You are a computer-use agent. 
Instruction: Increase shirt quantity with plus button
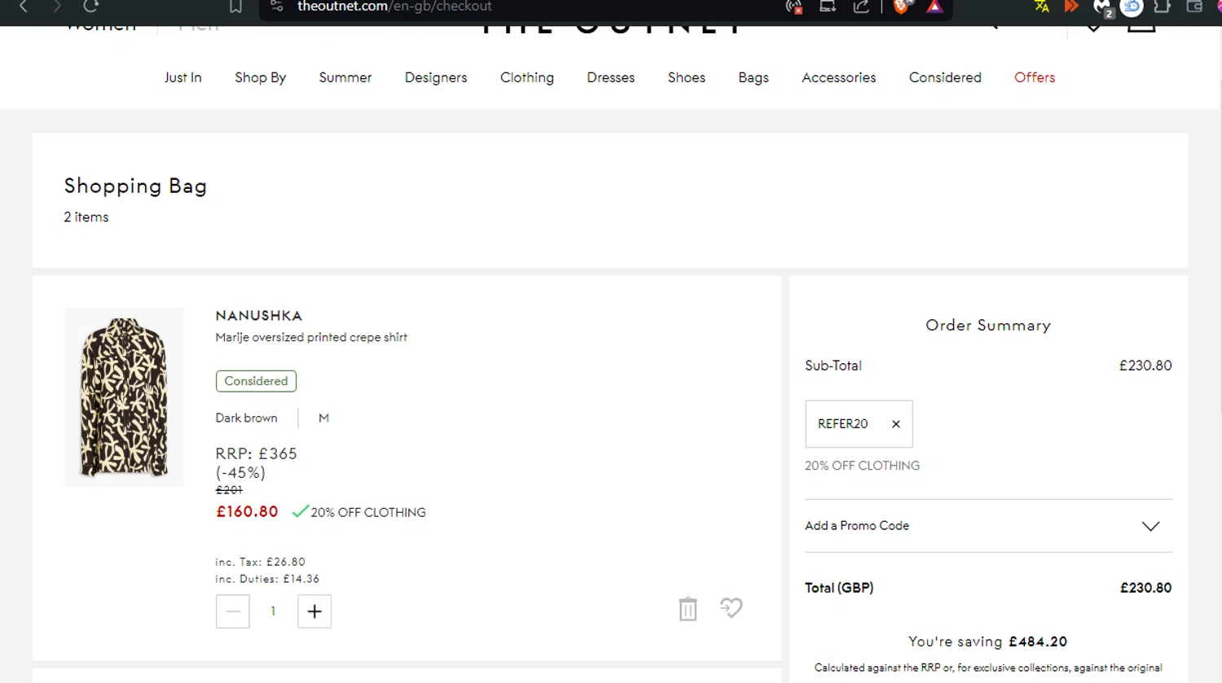click(314, 611)
